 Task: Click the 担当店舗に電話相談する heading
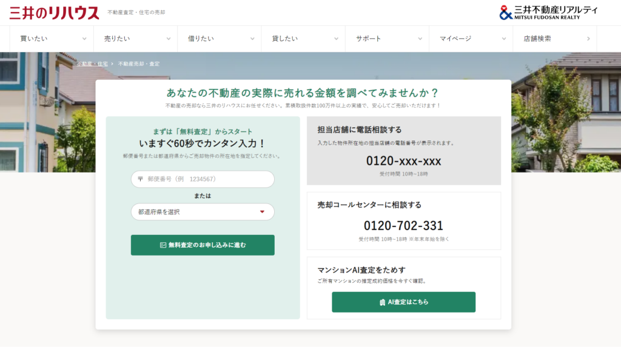click(359, 130)
